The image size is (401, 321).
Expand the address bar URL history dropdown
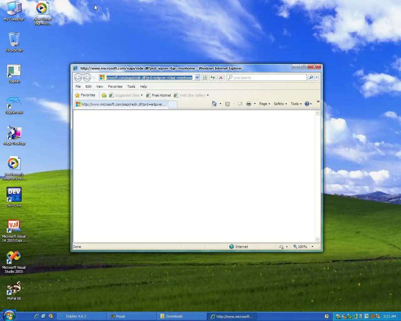coord(197,77)
